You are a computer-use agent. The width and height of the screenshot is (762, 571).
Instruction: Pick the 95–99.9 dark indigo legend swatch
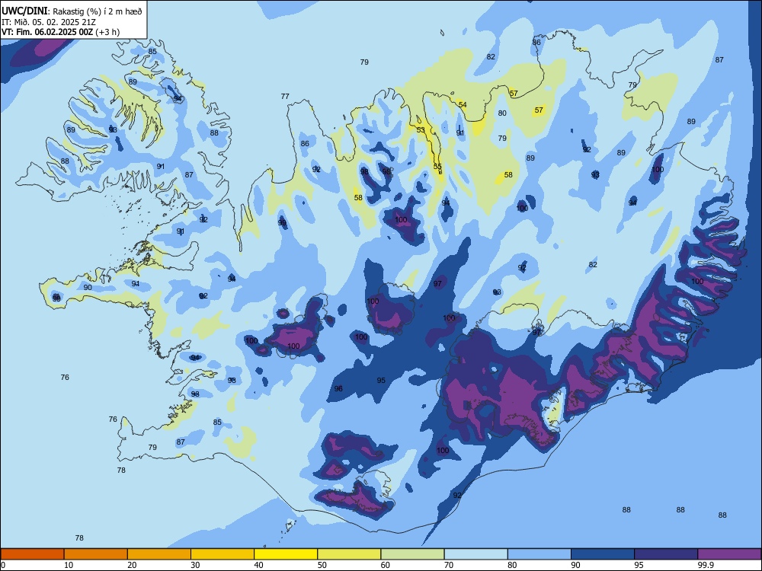[666, 554]
